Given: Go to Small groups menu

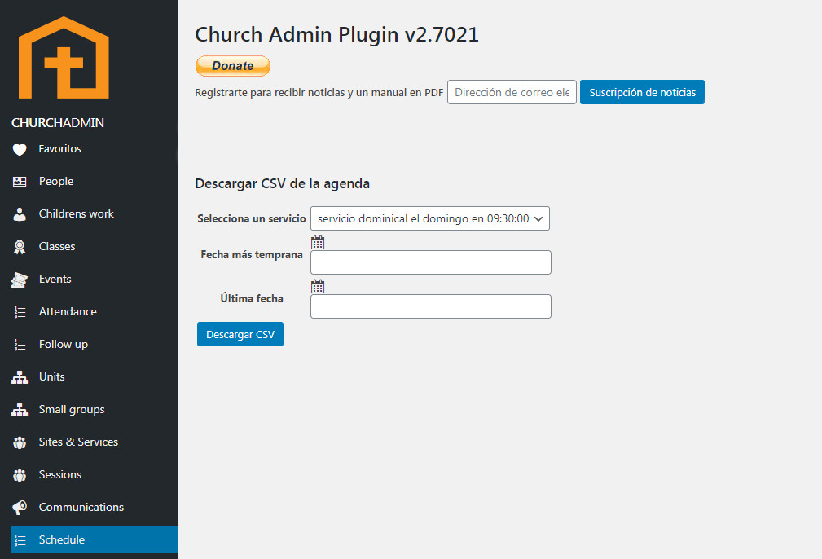Looking at the screenshot, I should (x=72, y=410).
